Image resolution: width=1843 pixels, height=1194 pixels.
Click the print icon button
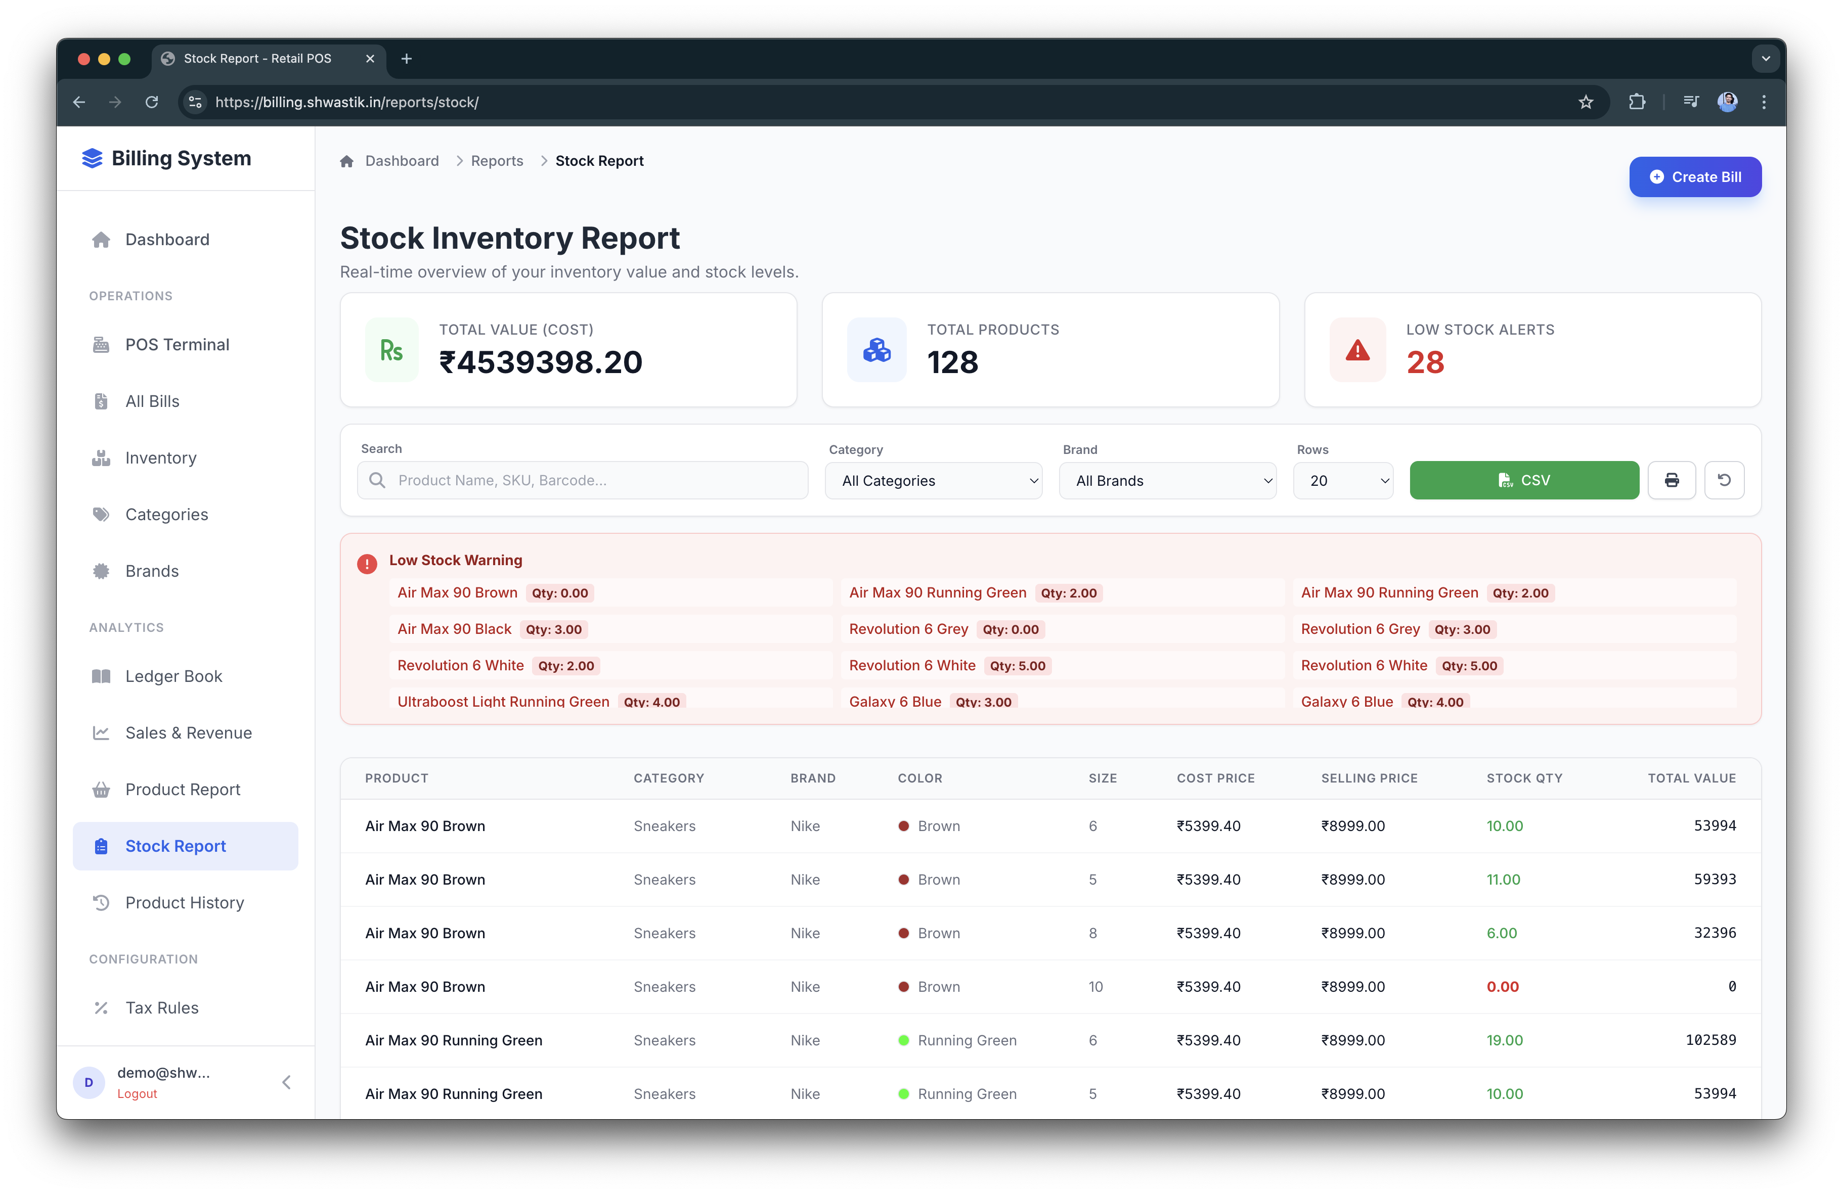[1671, 480]
